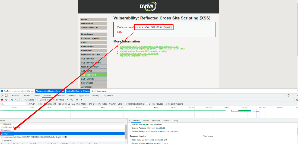Open DevTools settings gear
The image size is (298, 144).
pyautogui.click(x=289, y=96)
